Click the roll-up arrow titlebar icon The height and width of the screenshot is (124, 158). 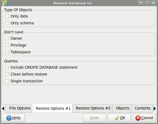tap(141, 3)
